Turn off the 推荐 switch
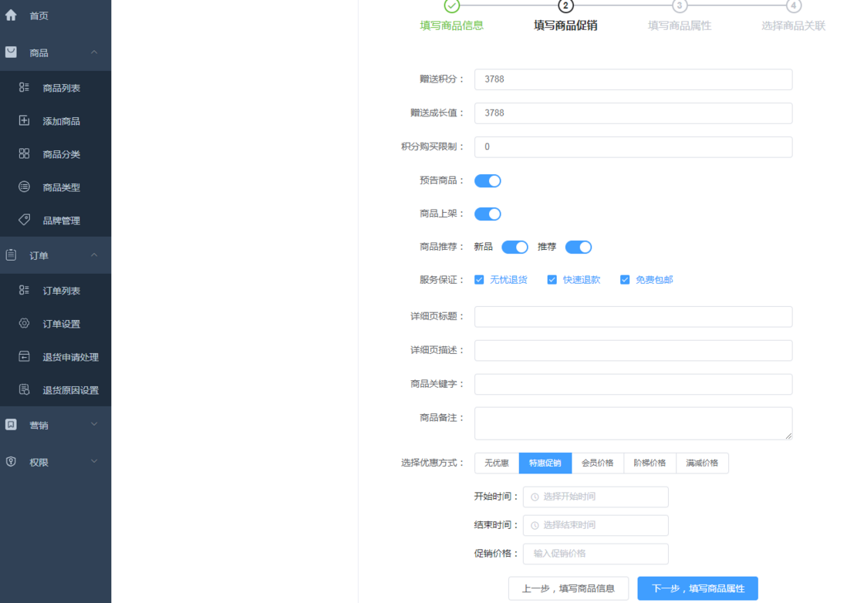Viewport: 847px width, 603px height. (579, 248)
